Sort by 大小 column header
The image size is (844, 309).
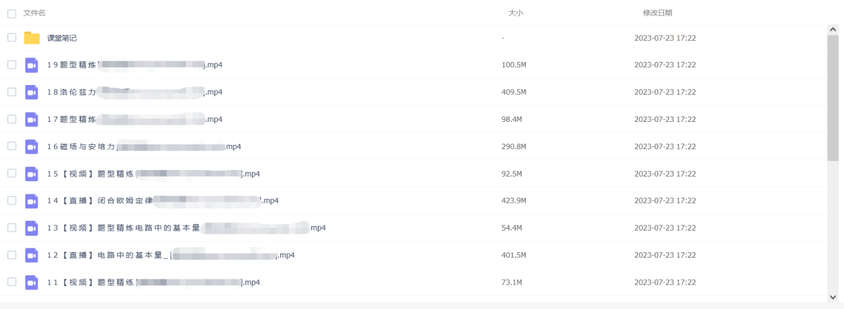click(515, 13)
